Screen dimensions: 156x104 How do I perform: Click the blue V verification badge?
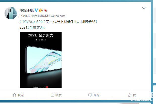(x=36, y=10)
